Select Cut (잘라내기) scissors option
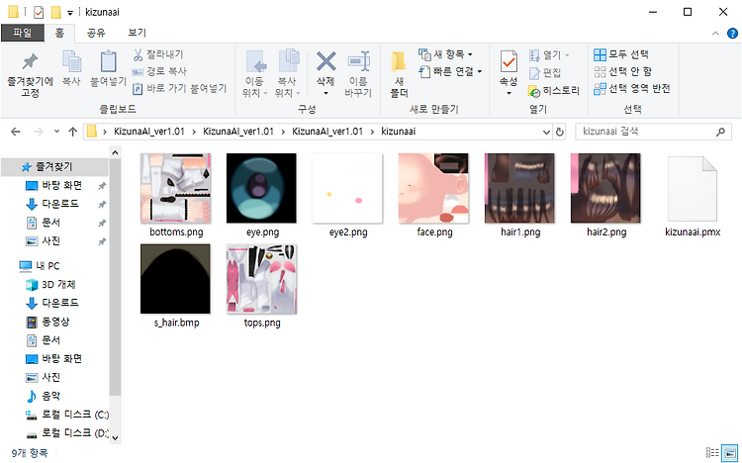 [x=158, y=54]
